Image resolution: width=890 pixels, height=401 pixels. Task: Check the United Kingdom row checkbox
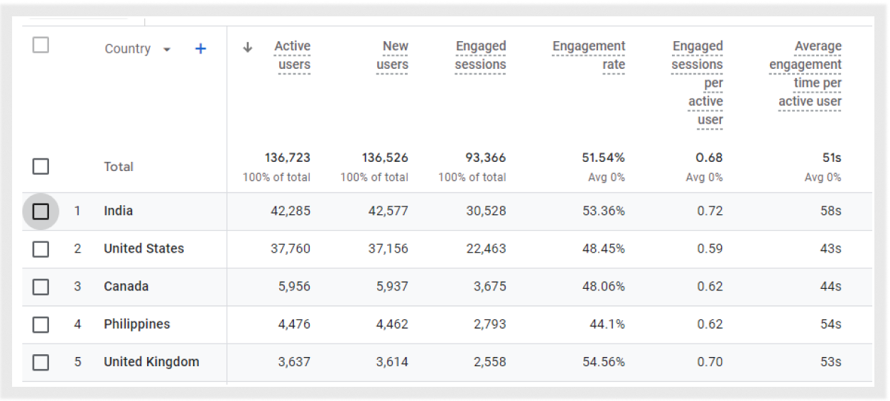pyautogui.click(x=41, y=362)
